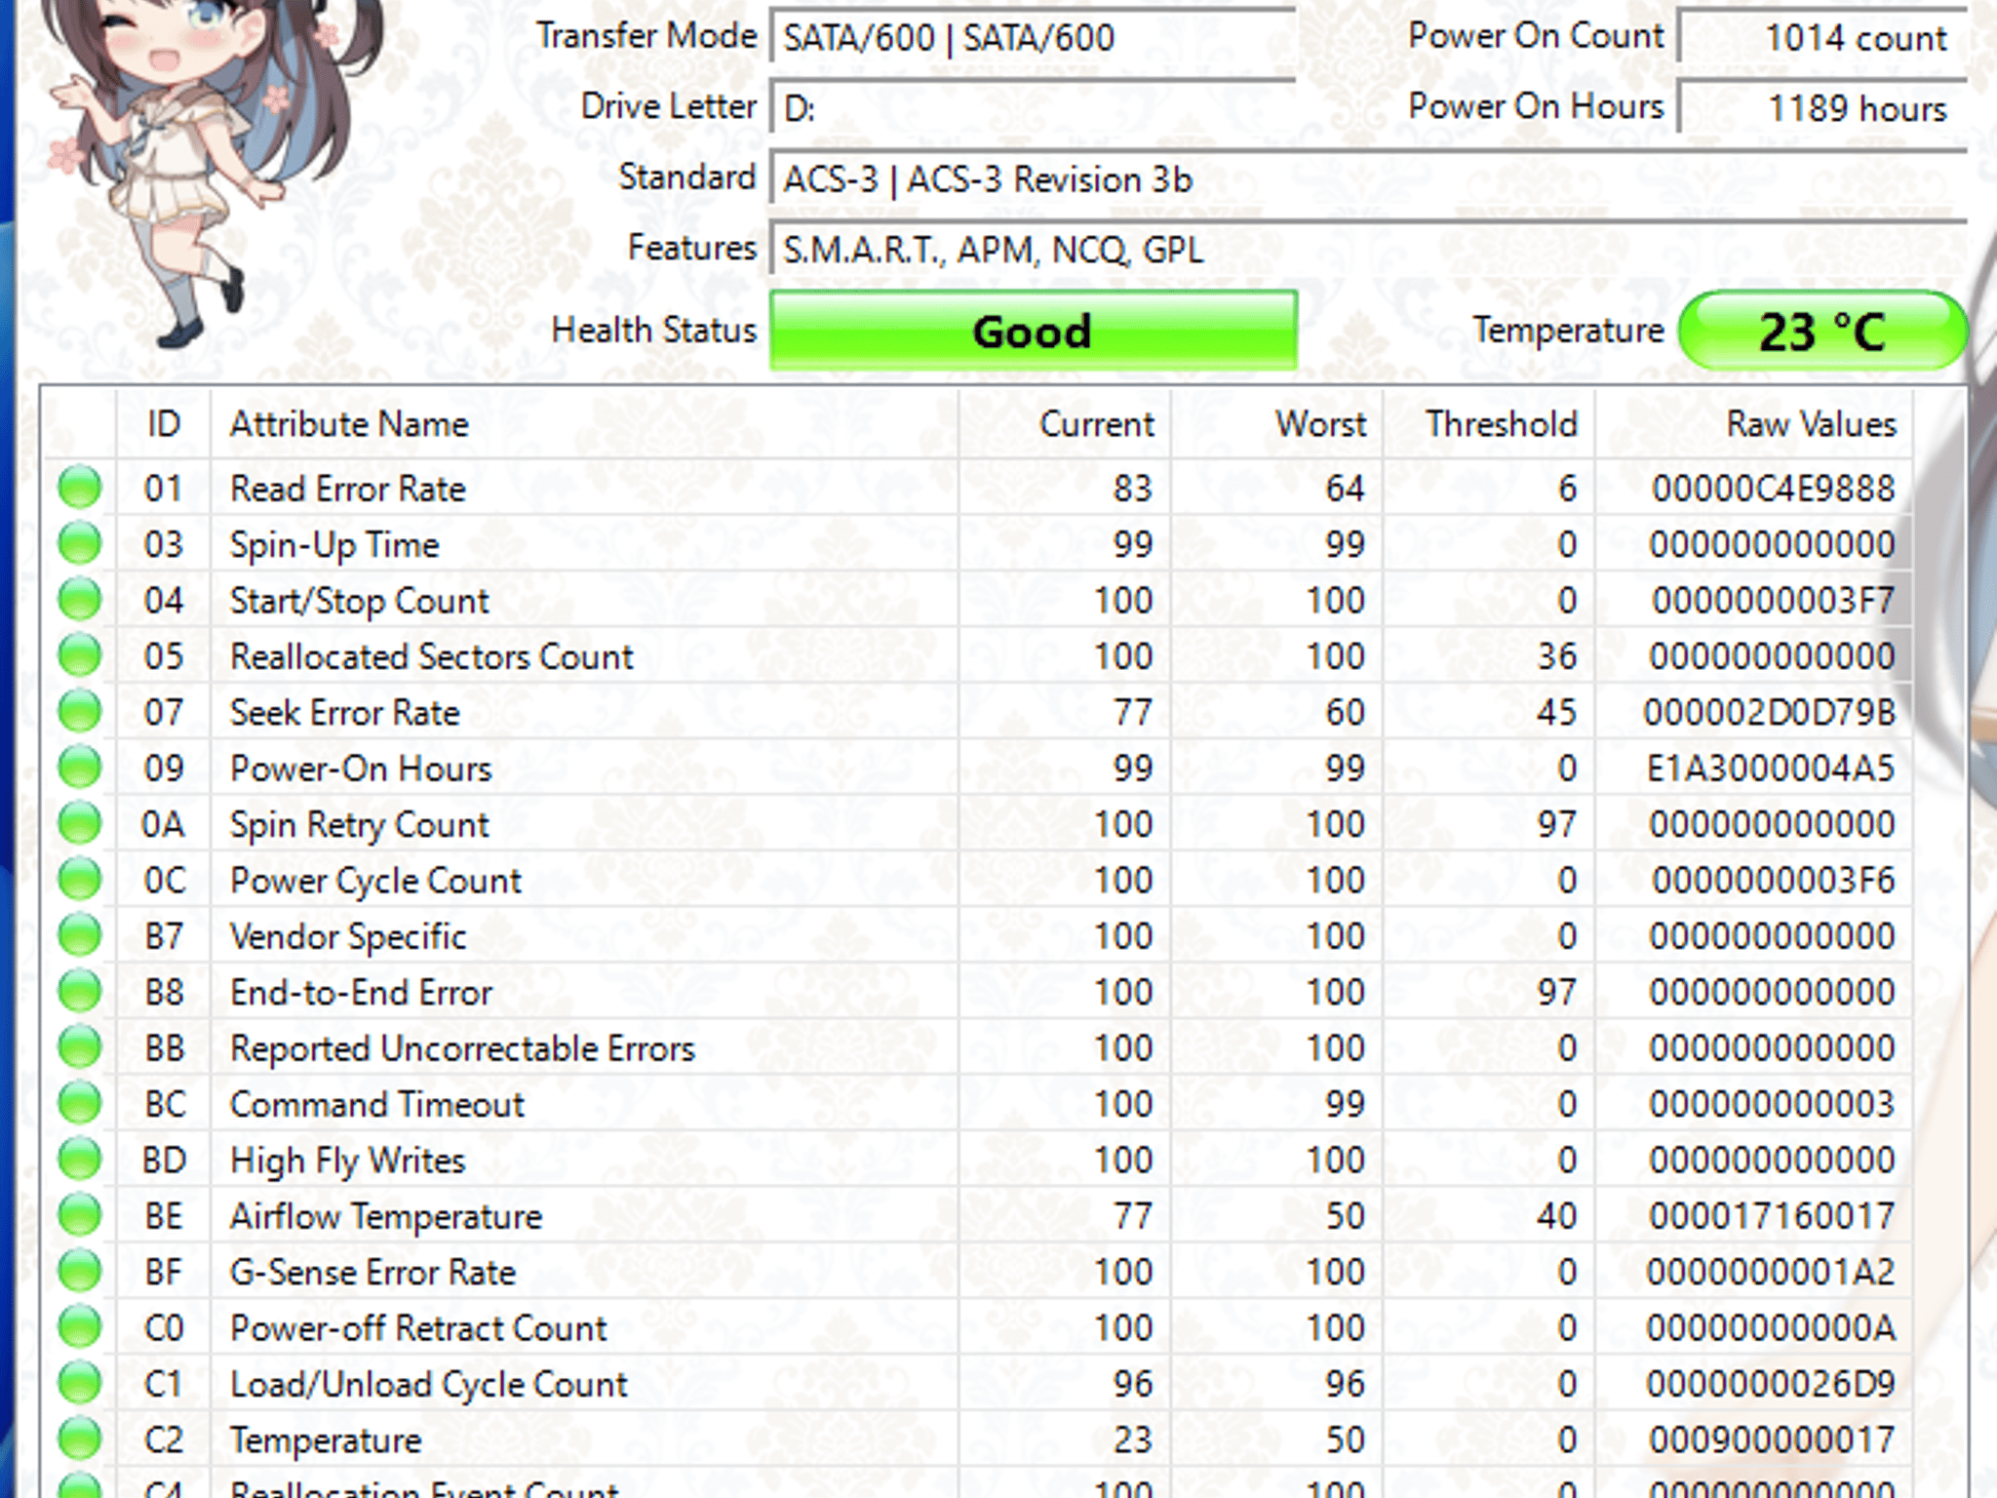Image resolution: width=1997 pixels, height=1498 pixels.
Task: Click the status icon for Power Cycle Count
Action: (80, 880)
